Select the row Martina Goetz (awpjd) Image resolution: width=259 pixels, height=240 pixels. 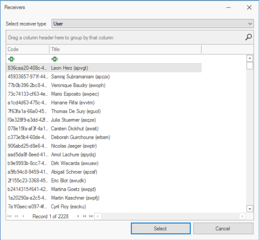[x=104, y=189]
